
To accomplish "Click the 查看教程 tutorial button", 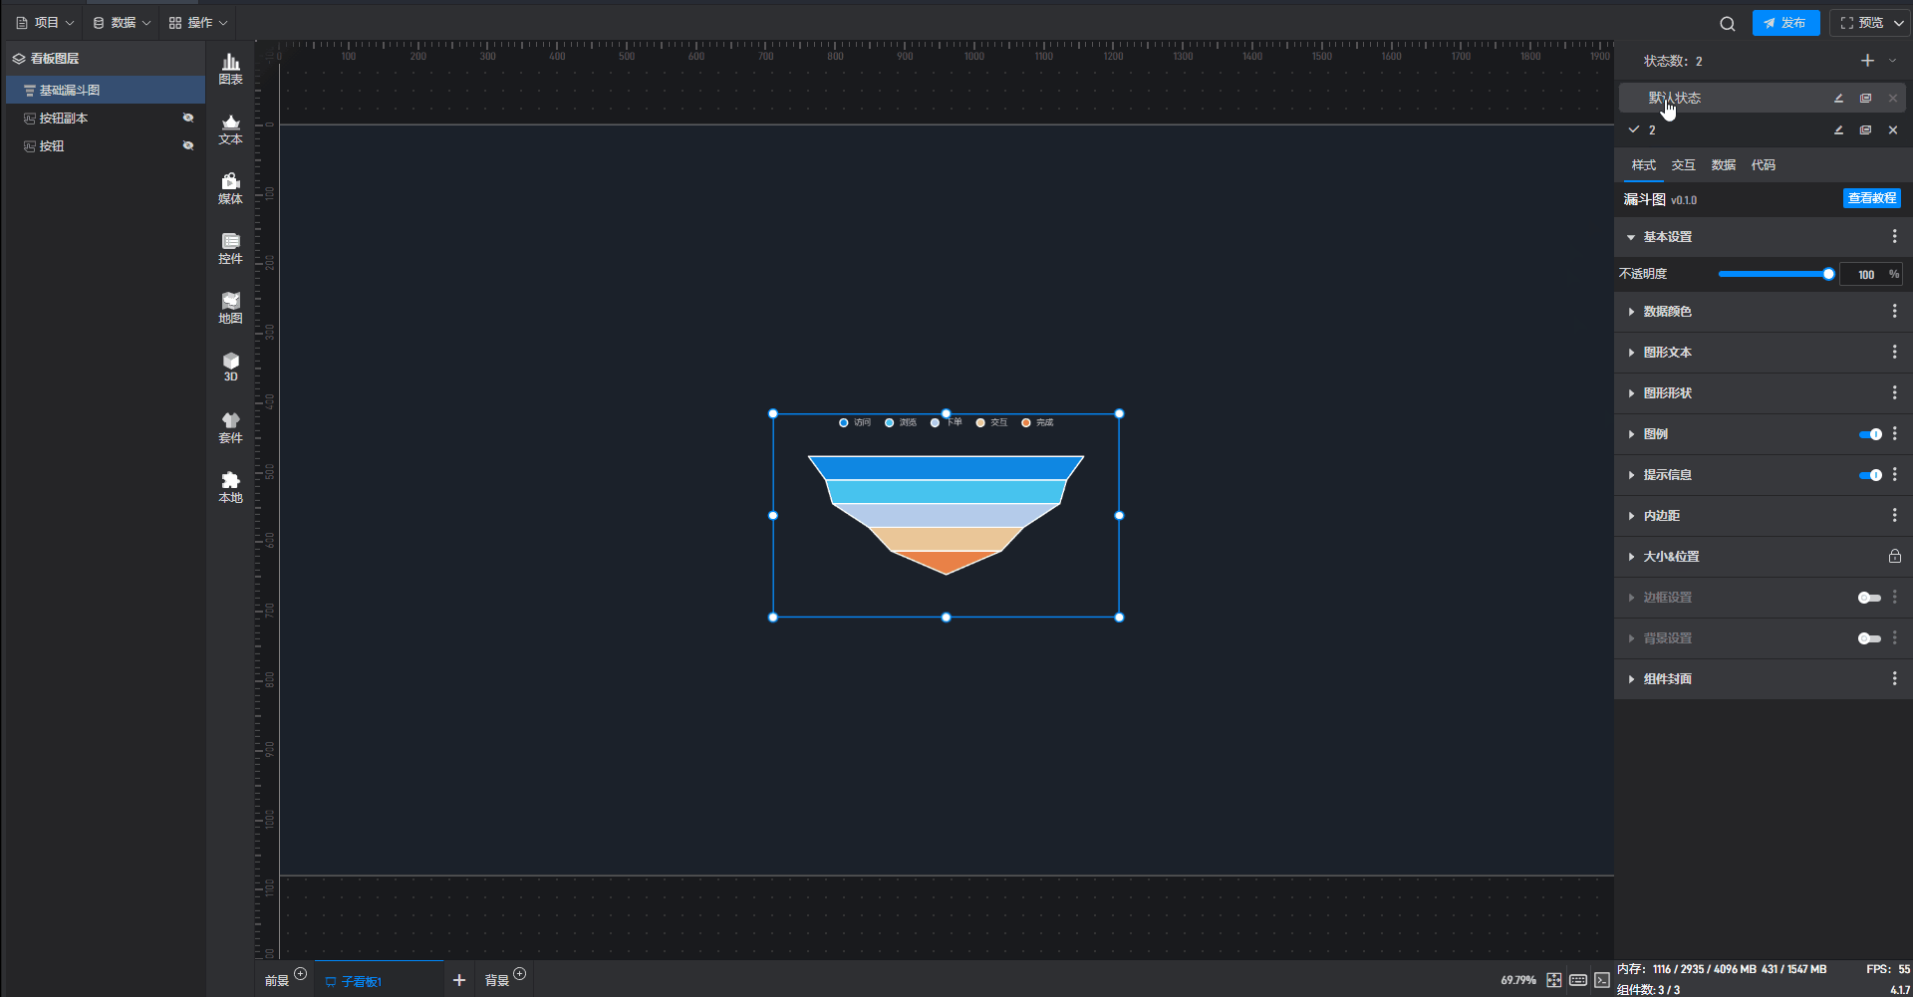I will [x=1871, y=198].
